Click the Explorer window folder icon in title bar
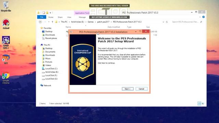Image resolution: width=219 pixels, height=123 pixels. 39,13
